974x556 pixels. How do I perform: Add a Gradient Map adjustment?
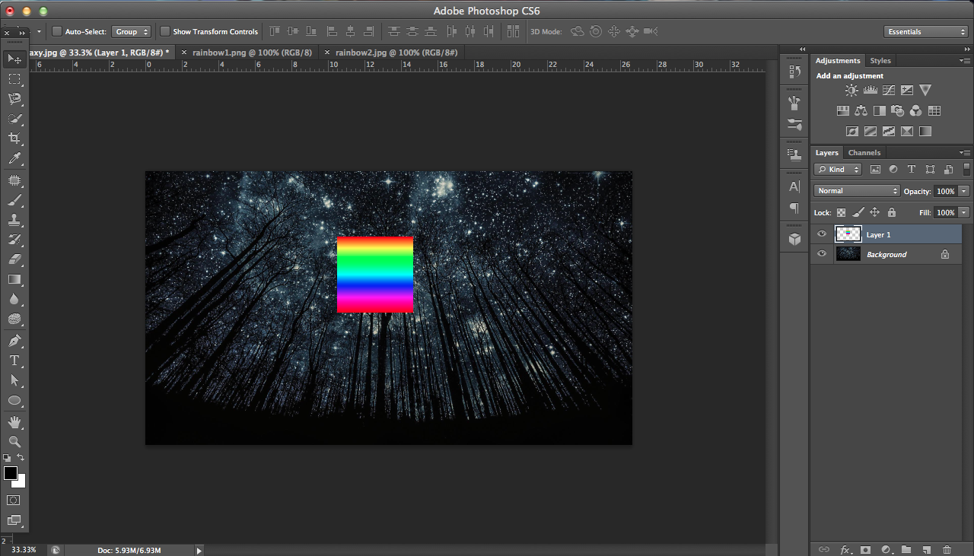tap(925, 132)
